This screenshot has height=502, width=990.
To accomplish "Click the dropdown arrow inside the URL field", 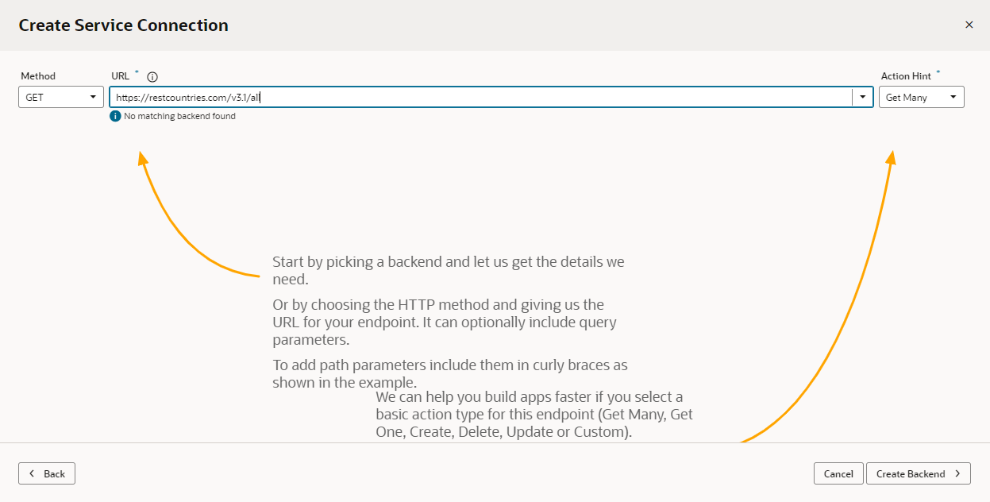I will 863,96.
